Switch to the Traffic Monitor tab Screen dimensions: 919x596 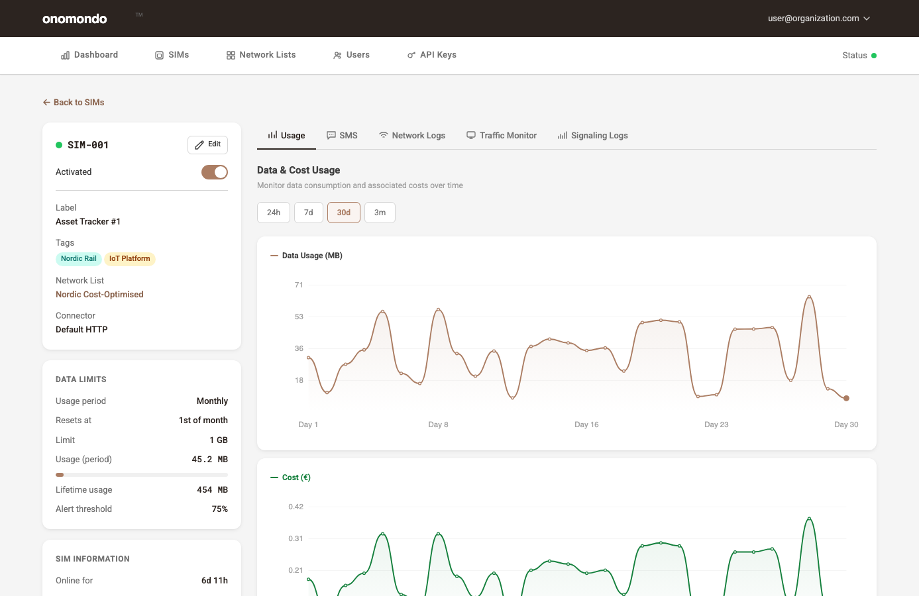pyautogui.click(x=502, y=135)
